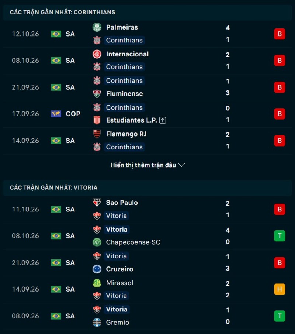Click the Estudiantes L.P. striped badge icon
The image size is (295, 334).
[x=97, y=120]
